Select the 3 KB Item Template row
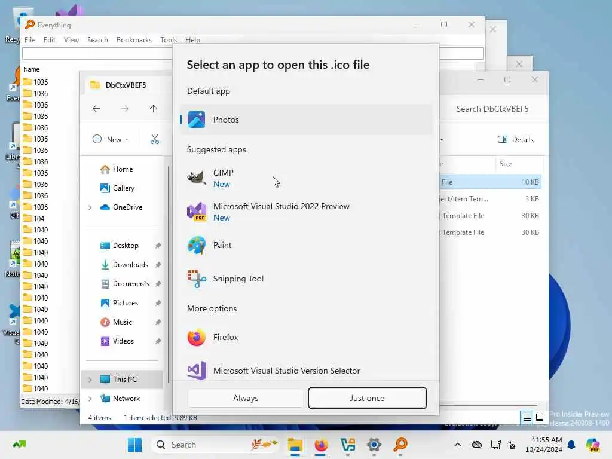 click(x=490, y=199)
